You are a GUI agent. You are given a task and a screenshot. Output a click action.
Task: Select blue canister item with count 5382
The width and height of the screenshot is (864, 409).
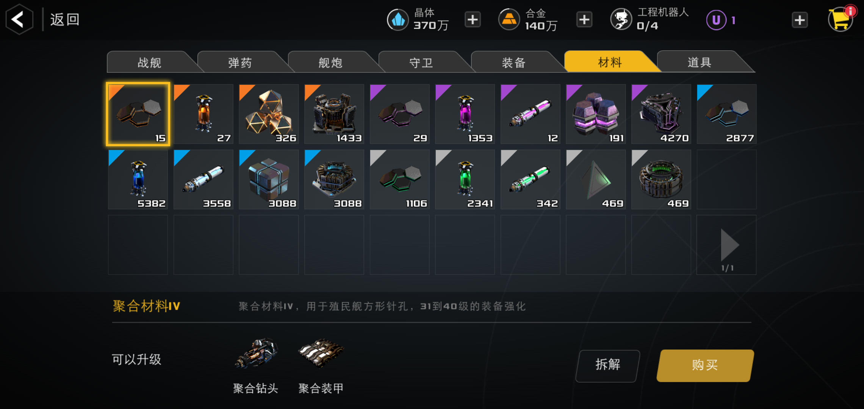(138, 180)
